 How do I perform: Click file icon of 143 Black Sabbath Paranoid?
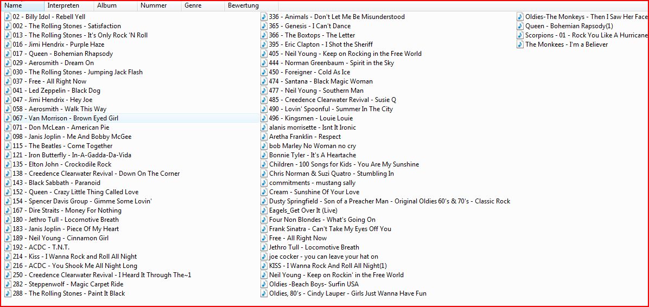click(x=8, y=183)
